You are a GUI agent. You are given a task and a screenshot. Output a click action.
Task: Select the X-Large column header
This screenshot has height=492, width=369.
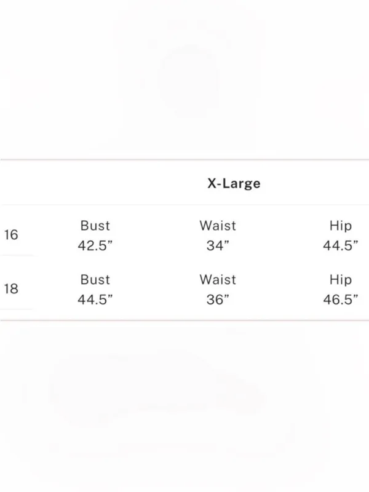[x=234, y=183]
